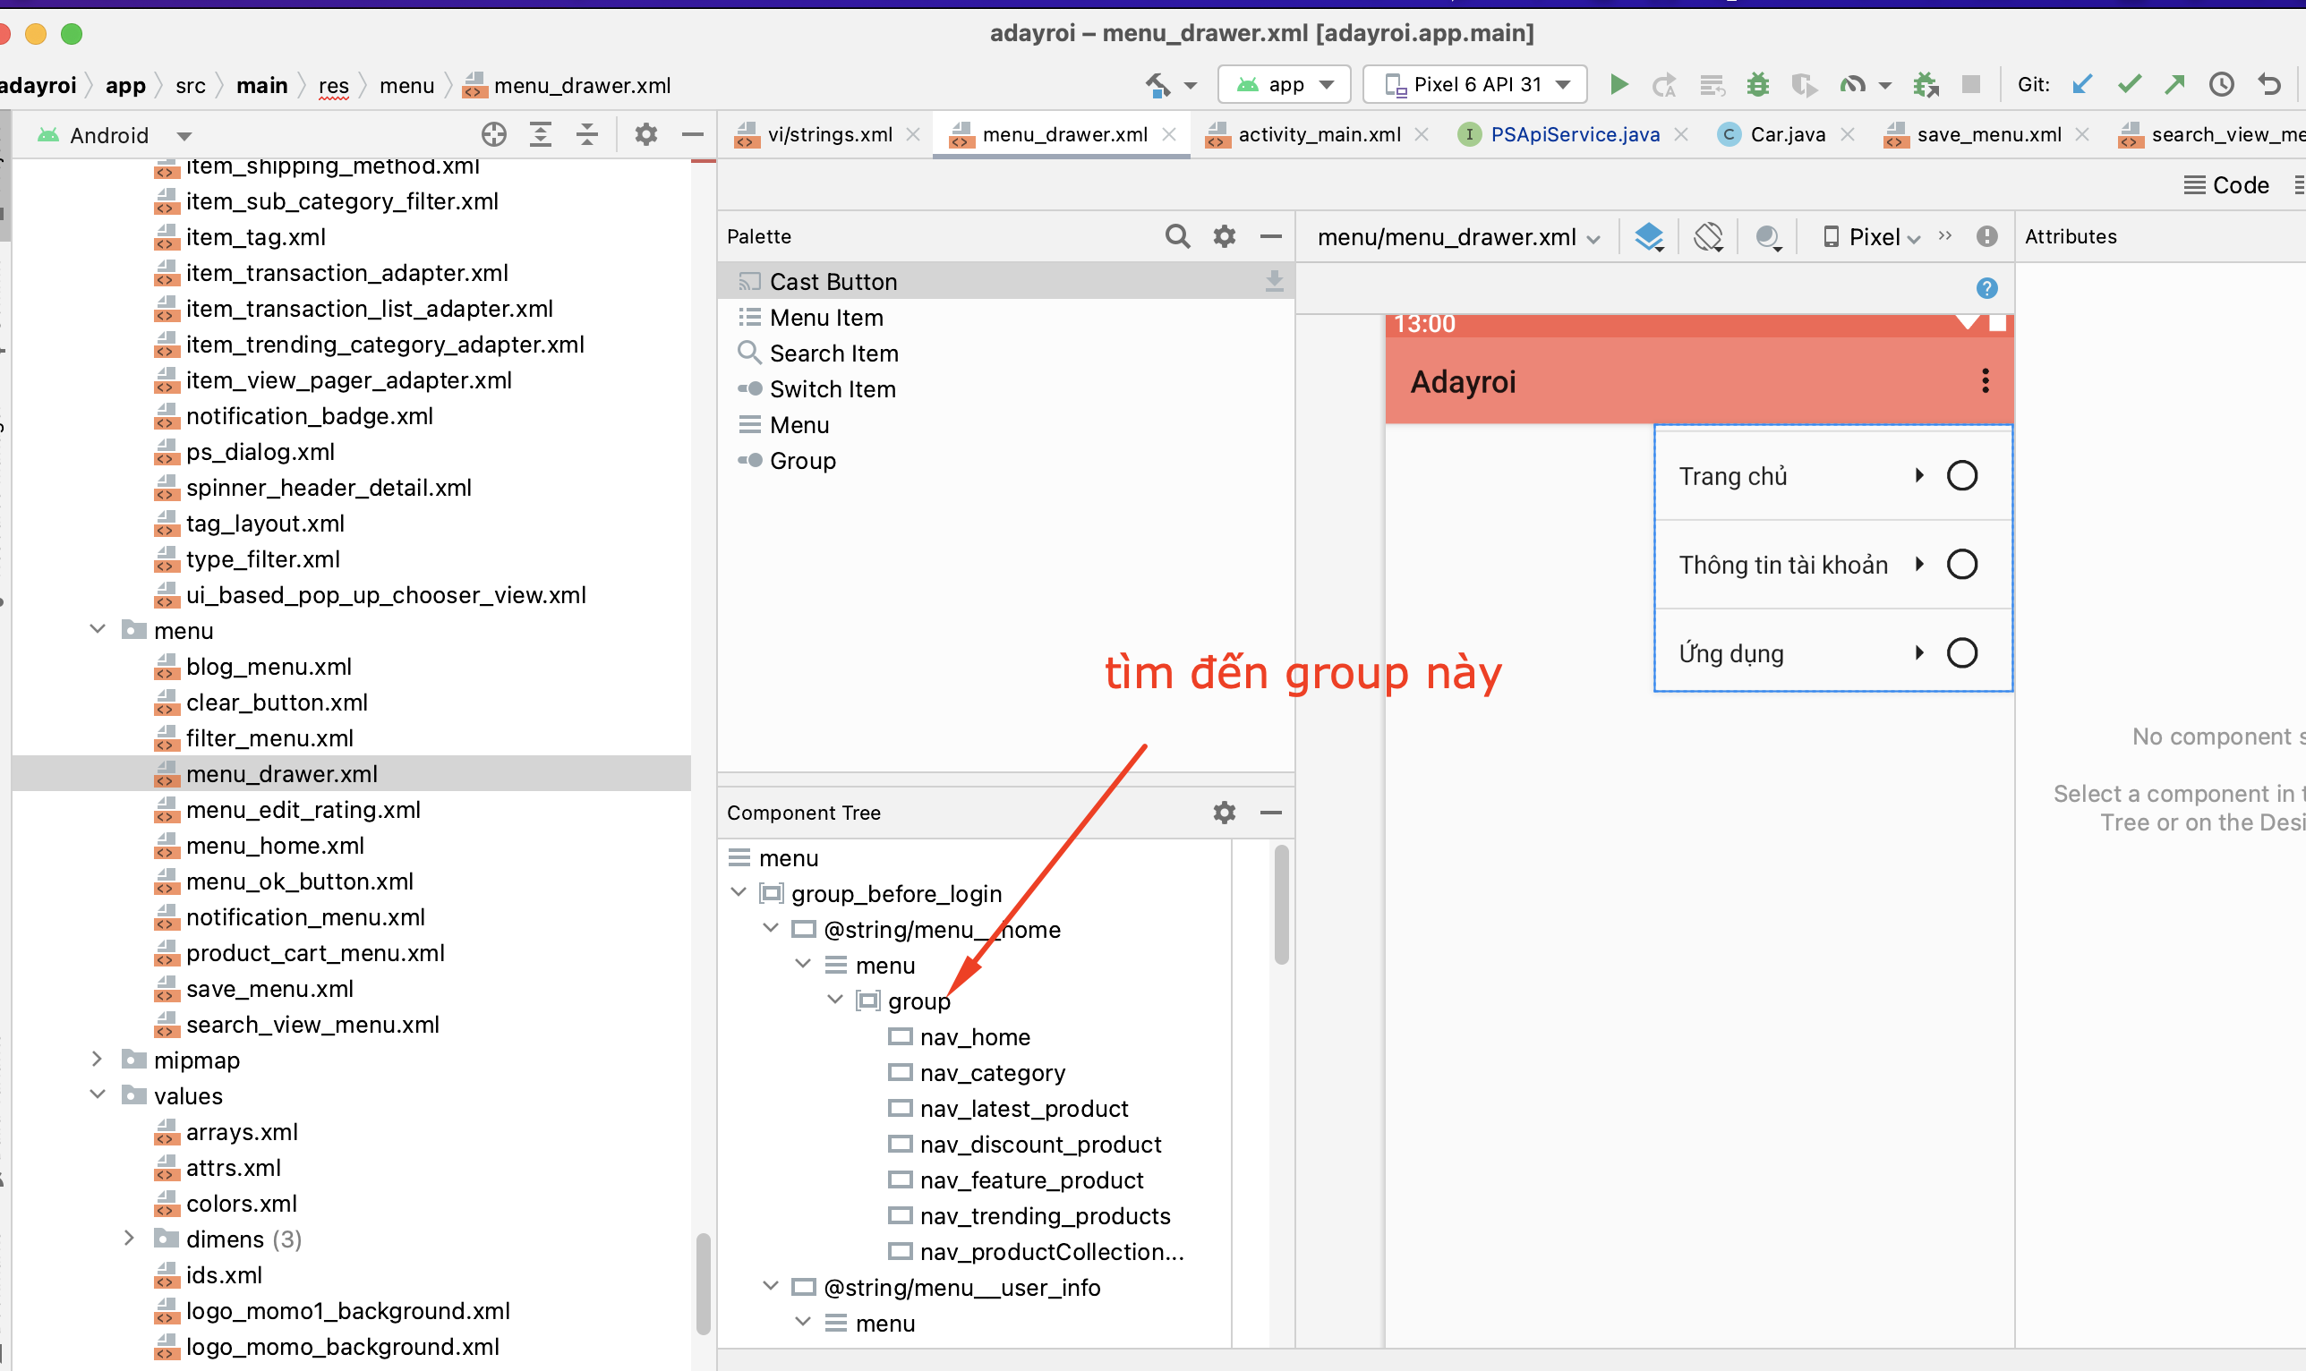Open menu_home.xml in project tree
The height and width of the screenshot is (1371, 2306).
point(275,845)
